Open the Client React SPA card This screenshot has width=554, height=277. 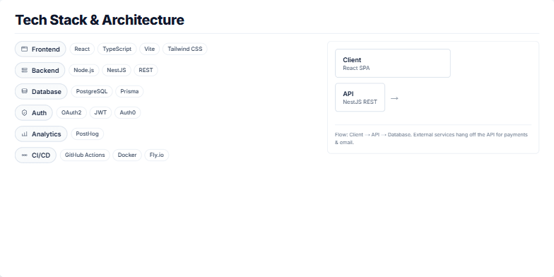[x=393, y=64]
